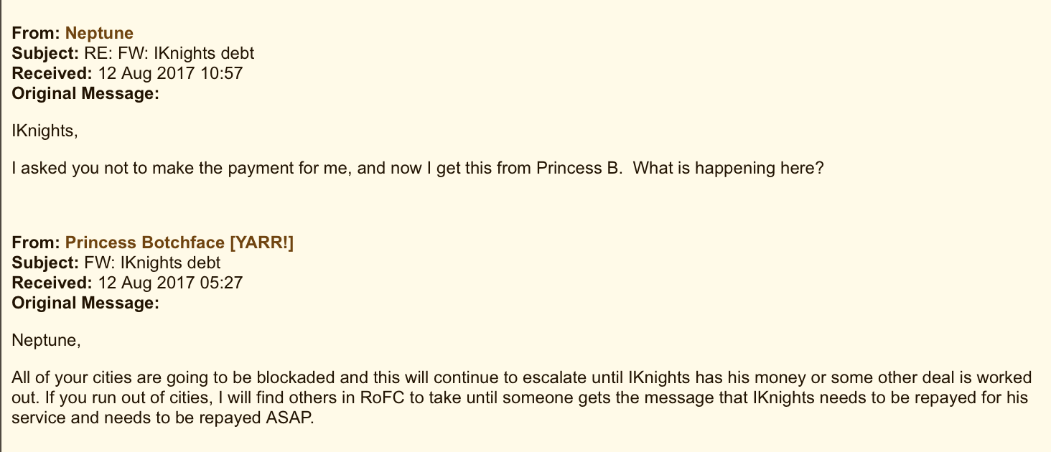The width and height of the screenshot is (1051, 452).
Task: Open the Princess Botchface [YARR!] sender link
Action: 179,243
